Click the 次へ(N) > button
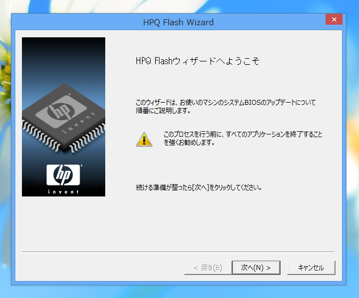Screen dimensions: 359x298 coord(256,267)
